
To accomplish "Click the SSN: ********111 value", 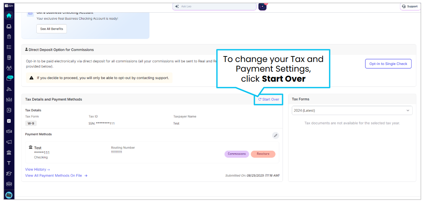I will tap(102, 124).
